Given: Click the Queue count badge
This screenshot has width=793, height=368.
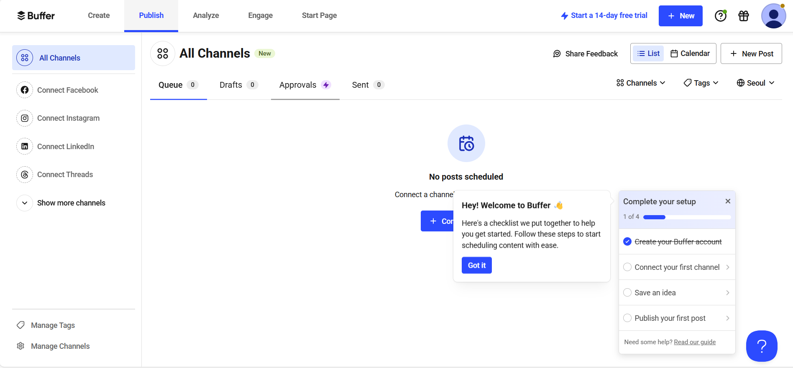Looking at the screenshot, I should point(192,85).
